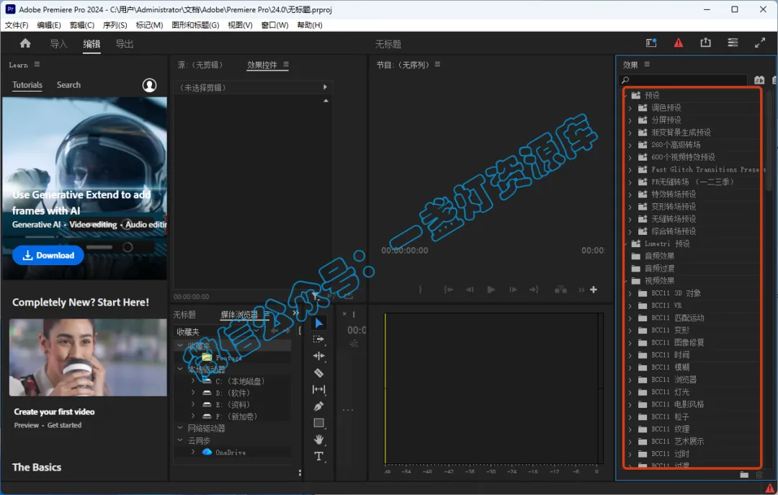Open Quick Export share icon
The height and width of the screenshot is (495, 778).
pos(705,43)
